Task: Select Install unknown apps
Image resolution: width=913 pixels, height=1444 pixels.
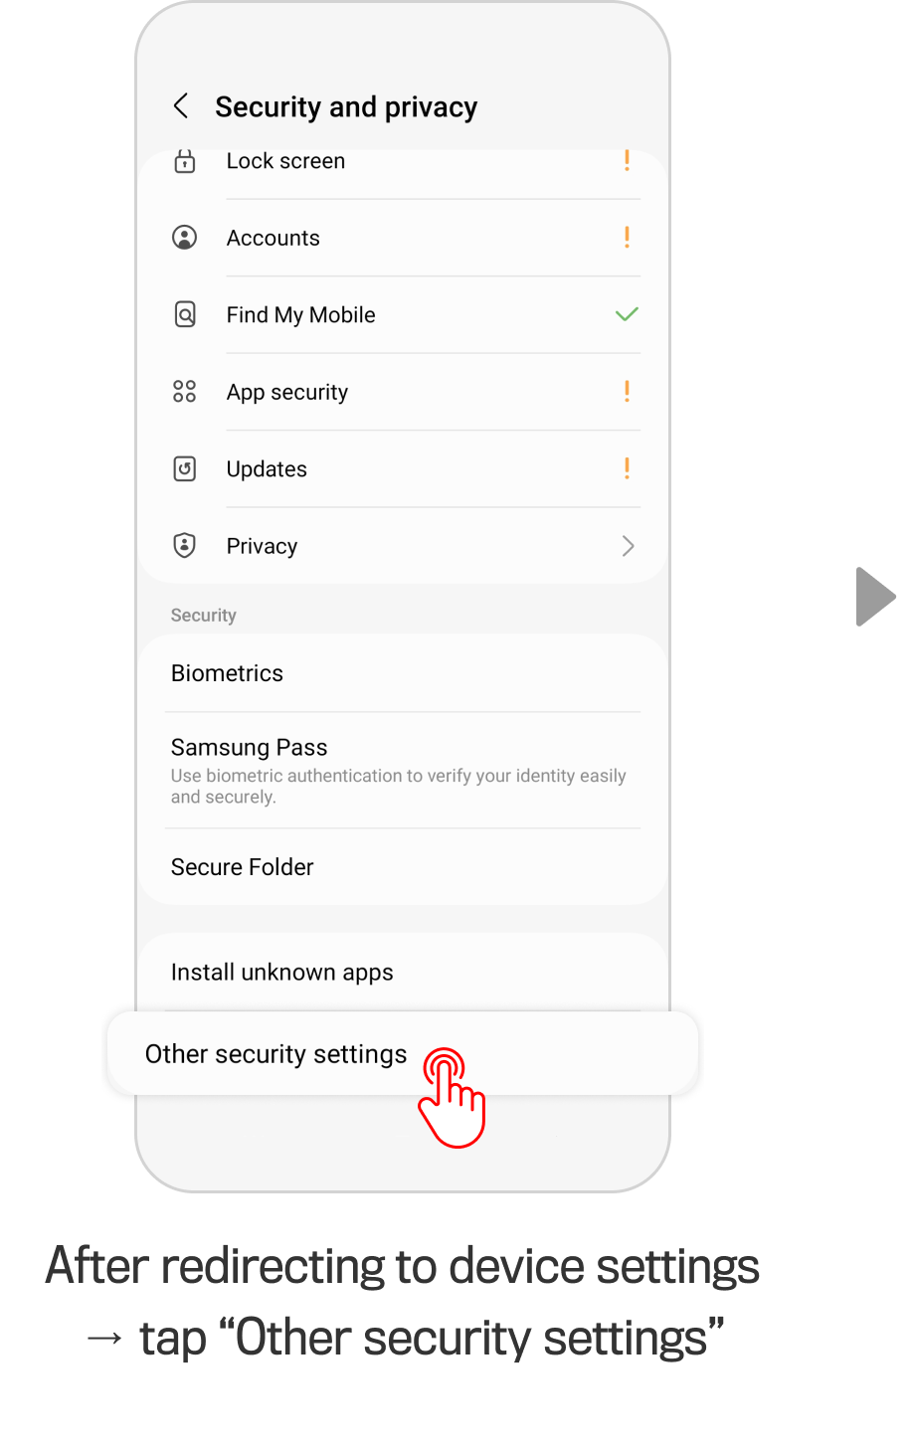Action: point(282,973)
